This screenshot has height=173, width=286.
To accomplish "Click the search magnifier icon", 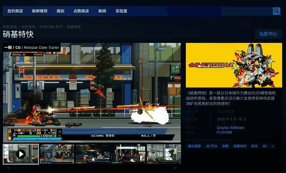I will [x=276, y=11].
